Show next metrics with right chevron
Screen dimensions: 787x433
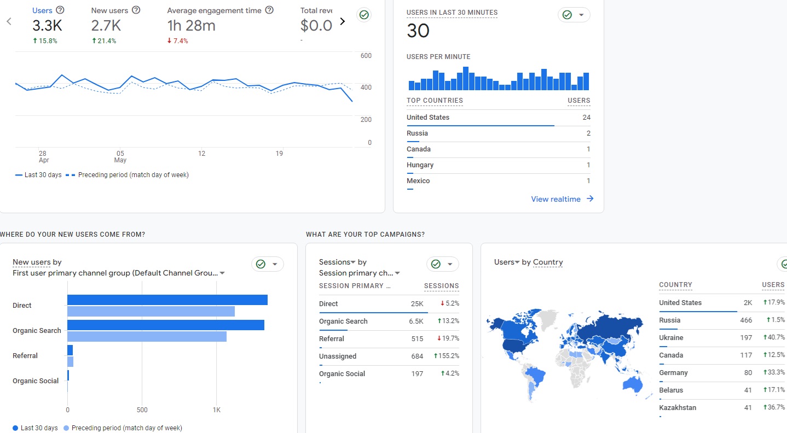[343, 21]
